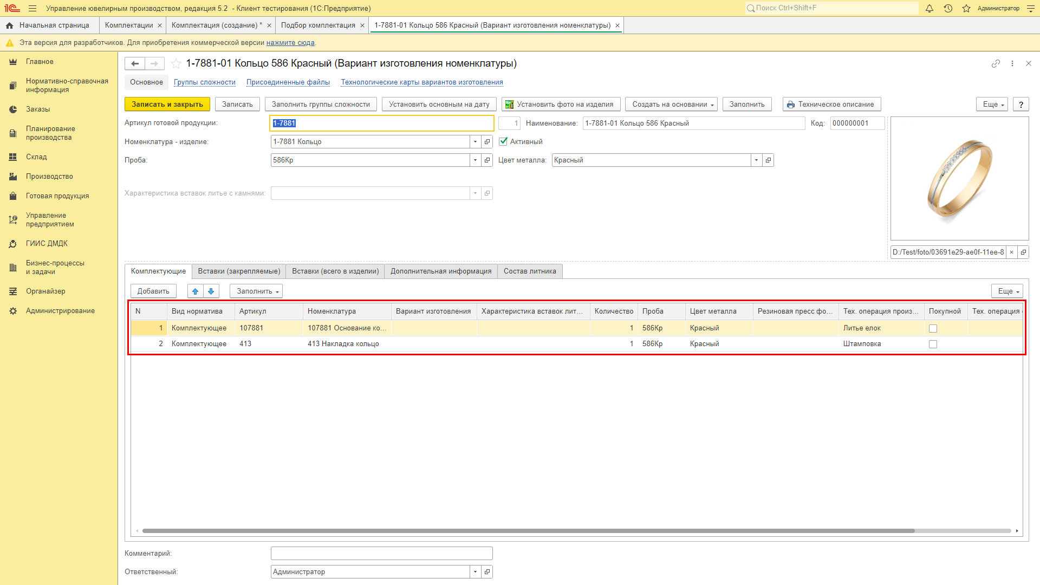The height and width of the screenshot is (585, 1040).
Task: Open Технологические карты вариантов изготовления link
Action: 422,82
